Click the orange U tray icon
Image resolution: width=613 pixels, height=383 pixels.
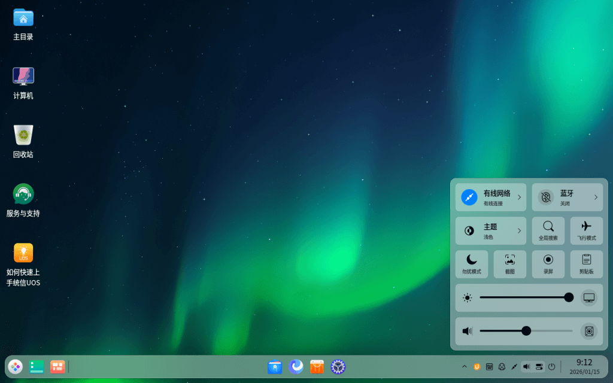coord(477,367)
